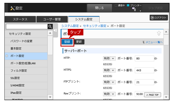Open the FTP print enable dropdown

[109, 82]
